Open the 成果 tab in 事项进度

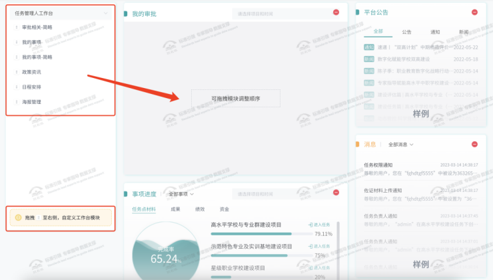pyautogui.click(x=175, y=209)
